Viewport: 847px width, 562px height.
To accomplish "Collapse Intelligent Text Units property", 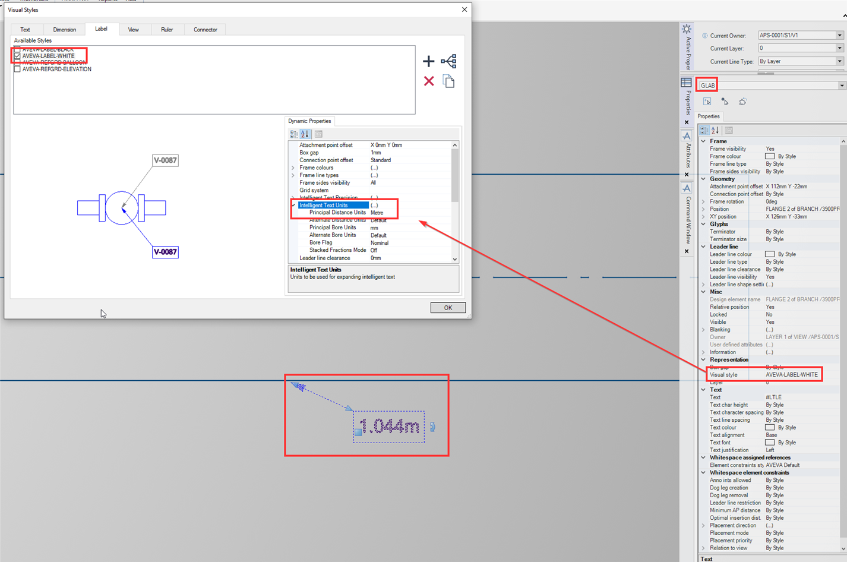I will [x=293, y=206].
